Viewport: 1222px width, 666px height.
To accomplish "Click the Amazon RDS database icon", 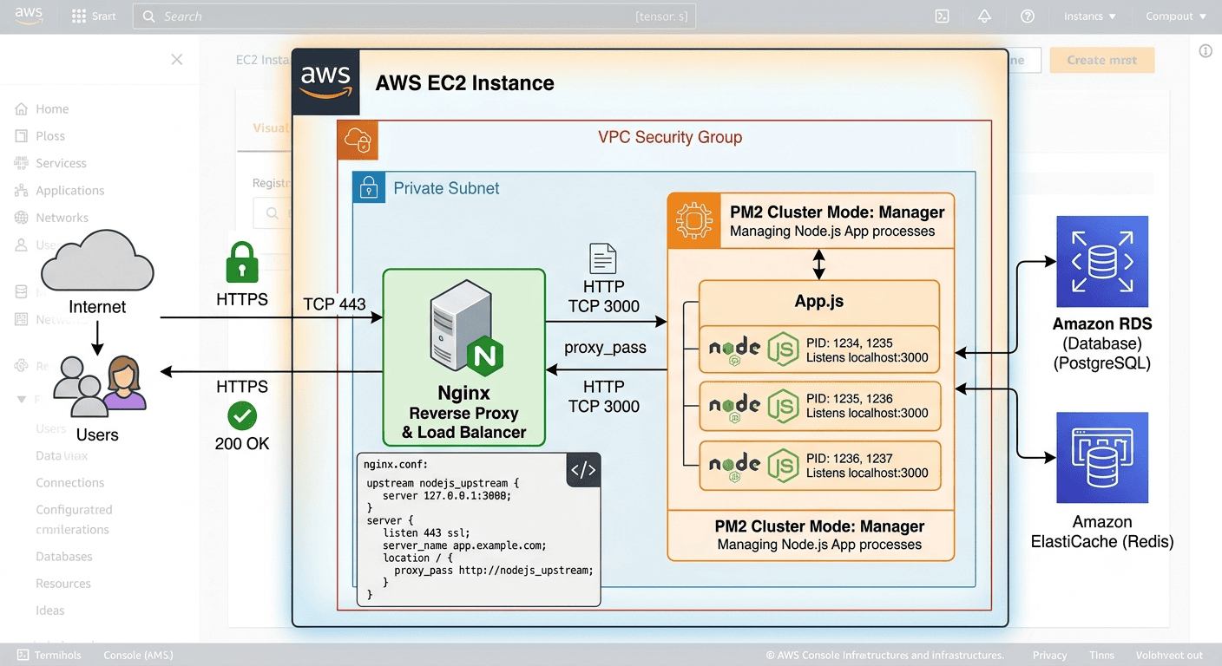I will pos(1101,262).
